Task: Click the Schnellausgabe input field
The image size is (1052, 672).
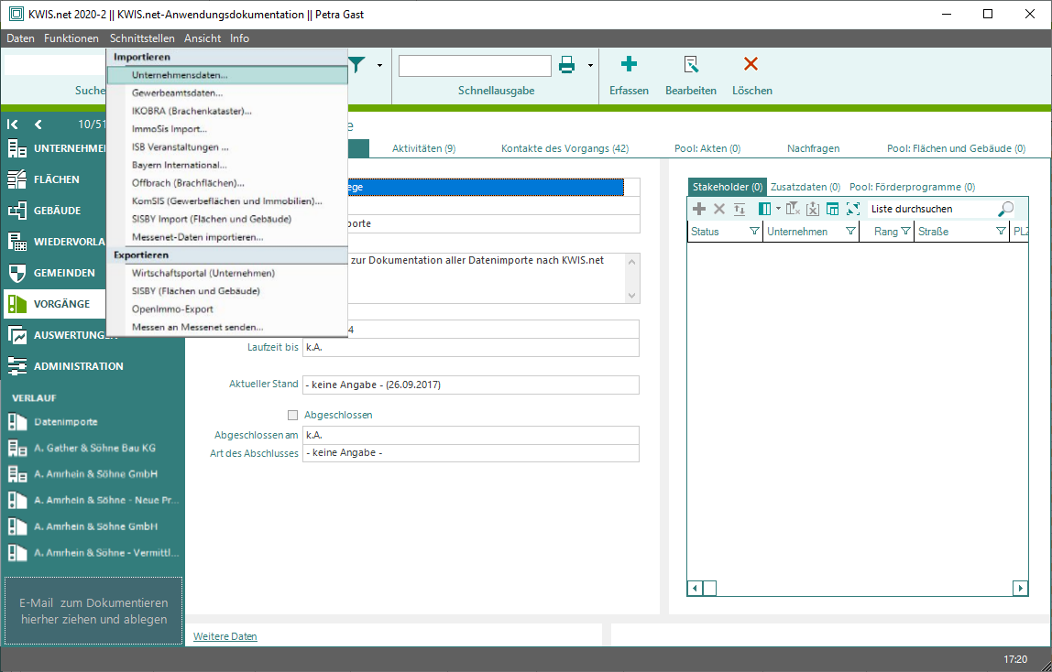Action: click(x=475, y=66)
